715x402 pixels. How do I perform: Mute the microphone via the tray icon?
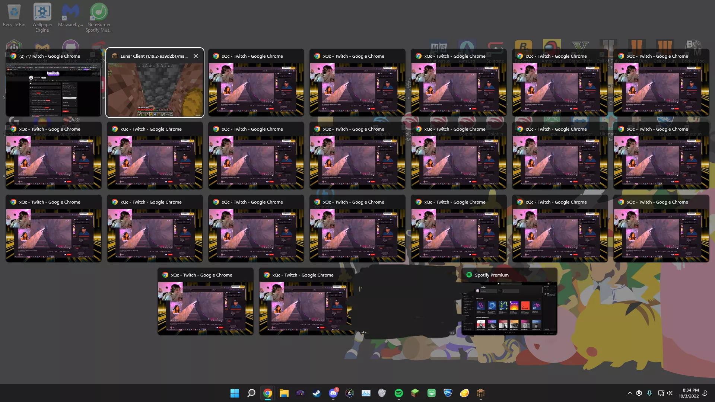click(650, 393)
